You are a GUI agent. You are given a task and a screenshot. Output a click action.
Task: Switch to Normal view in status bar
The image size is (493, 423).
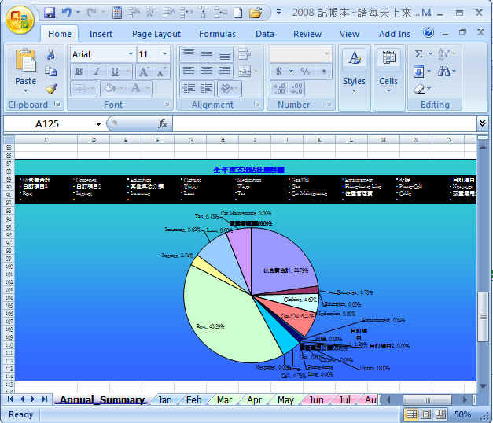pyautogui.click(x=411, y=414)
